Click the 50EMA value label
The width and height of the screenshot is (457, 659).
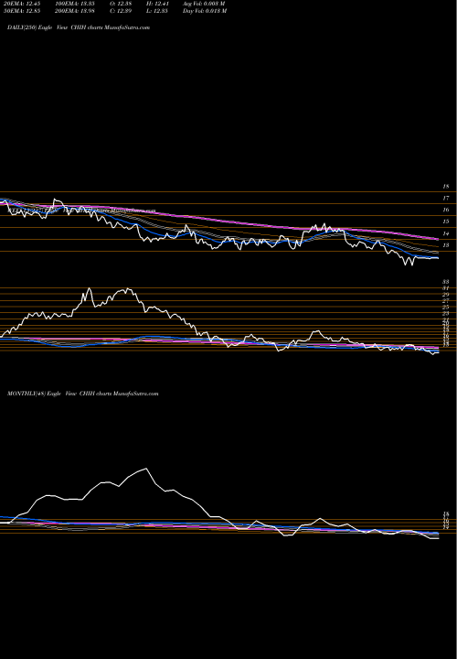pos(22,11)
